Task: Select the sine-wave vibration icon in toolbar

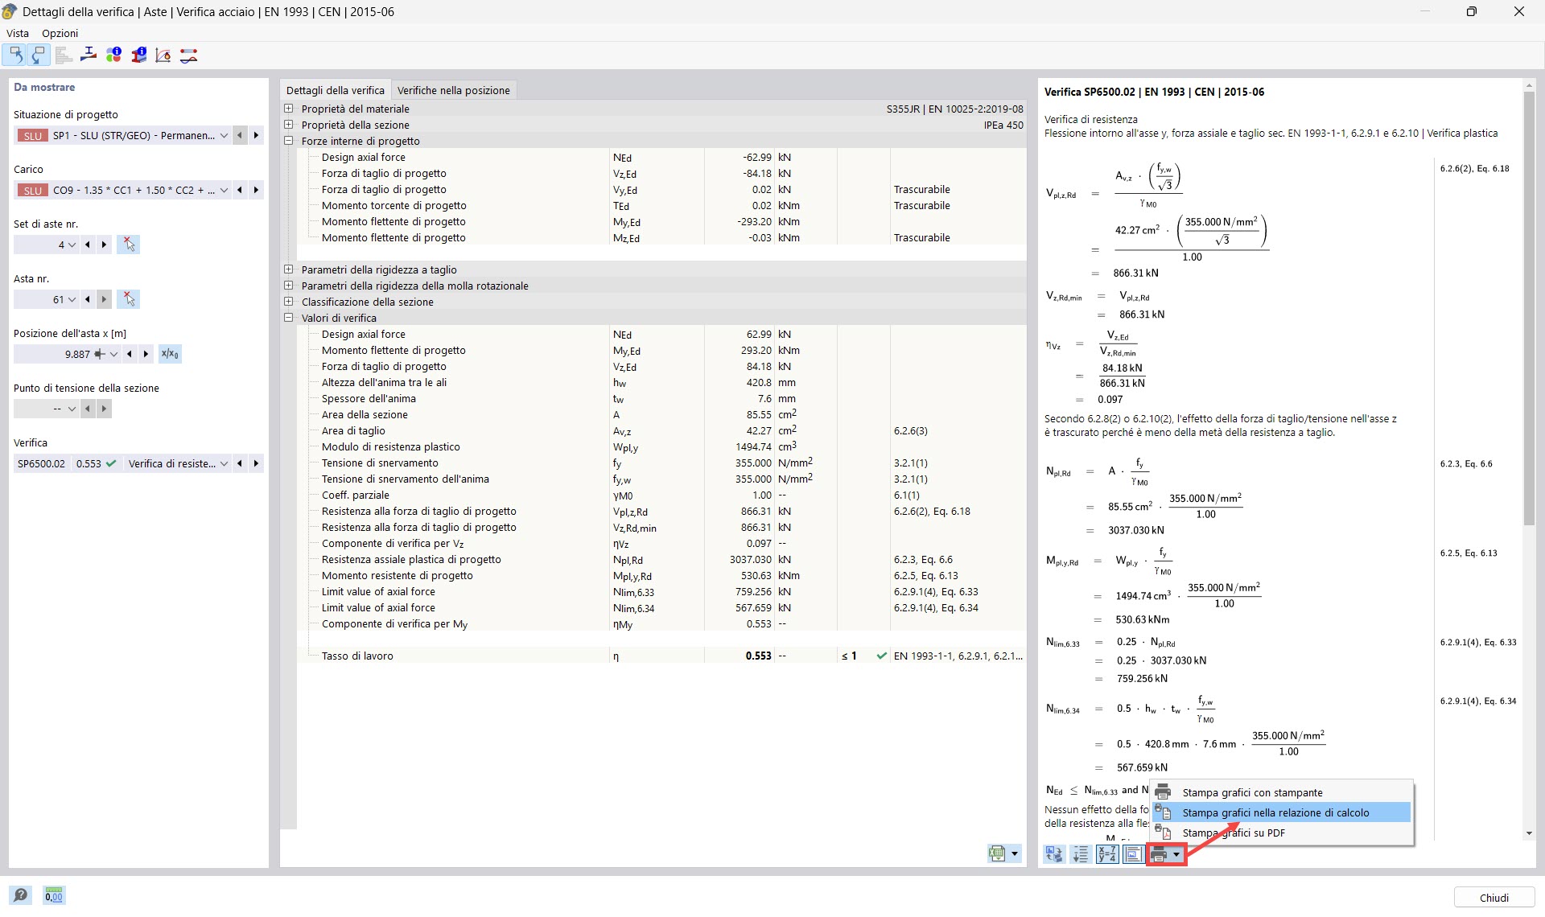Action: (x=188, y=55)
